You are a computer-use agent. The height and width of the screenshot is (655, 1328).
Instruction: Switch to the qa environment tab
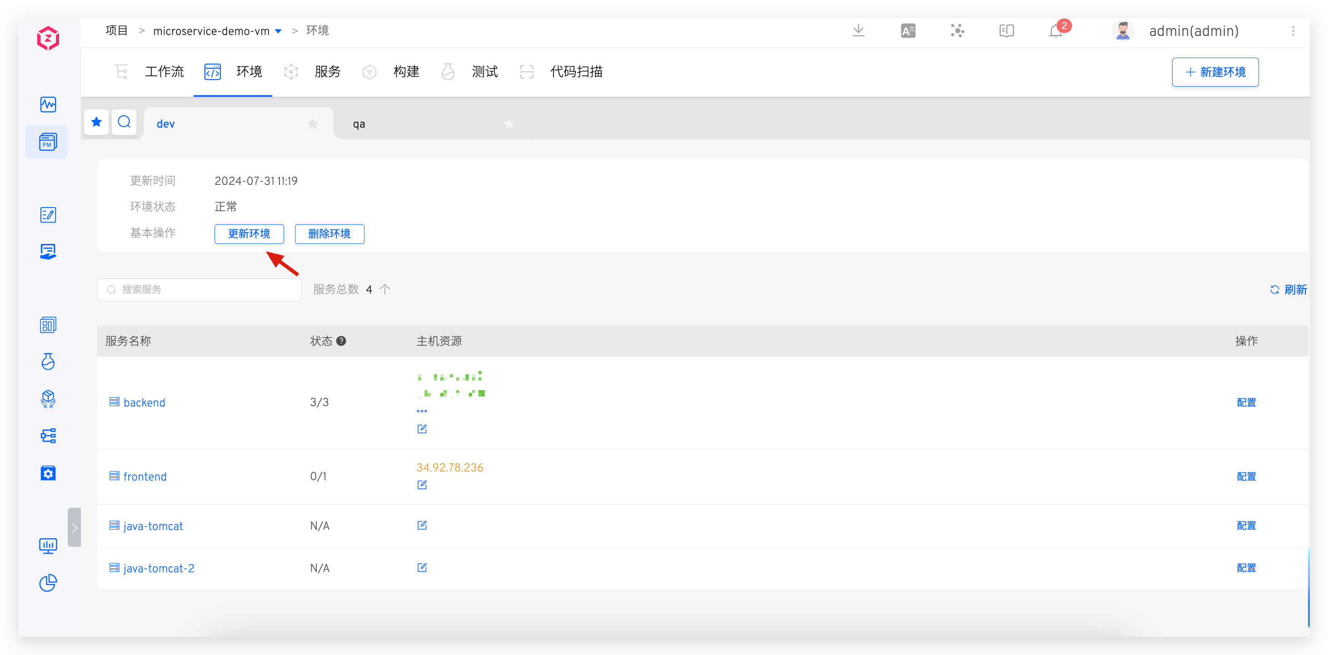(x=359, y=124)
